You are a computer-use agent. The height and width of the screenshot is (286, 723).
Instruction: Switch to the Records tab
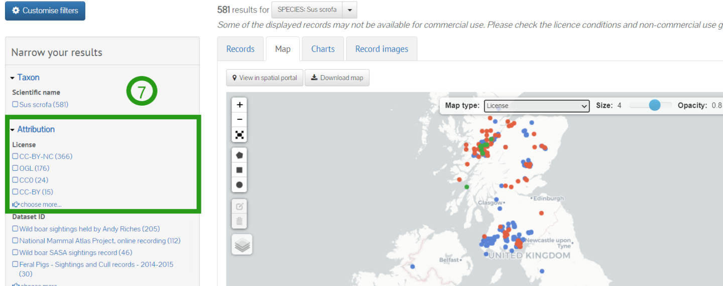pyautogui.click(x=240, y=49)
